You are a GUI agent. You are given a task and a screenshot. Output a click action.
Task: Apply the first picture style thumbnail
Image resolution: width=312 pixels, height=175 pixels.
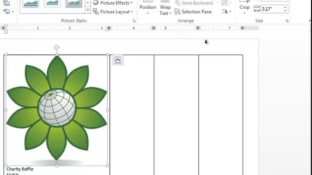pos(31,3)
